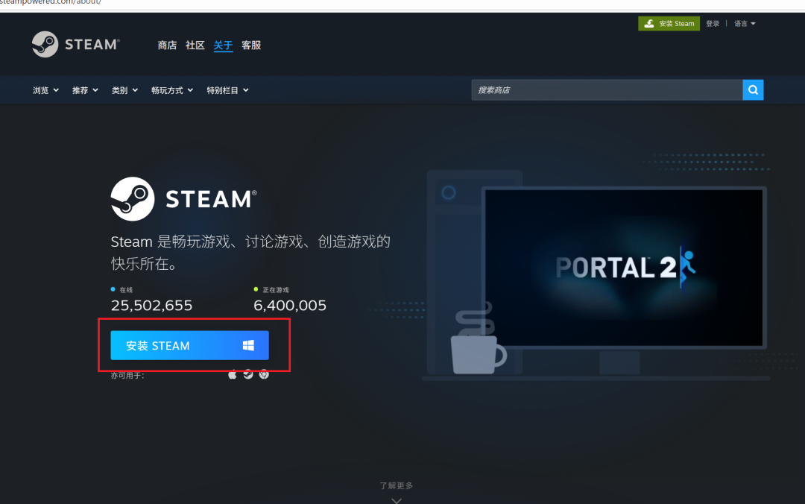Expand the 类别 categories menu
This screenshot has width=805, height=504.
(x=124, y=90)
